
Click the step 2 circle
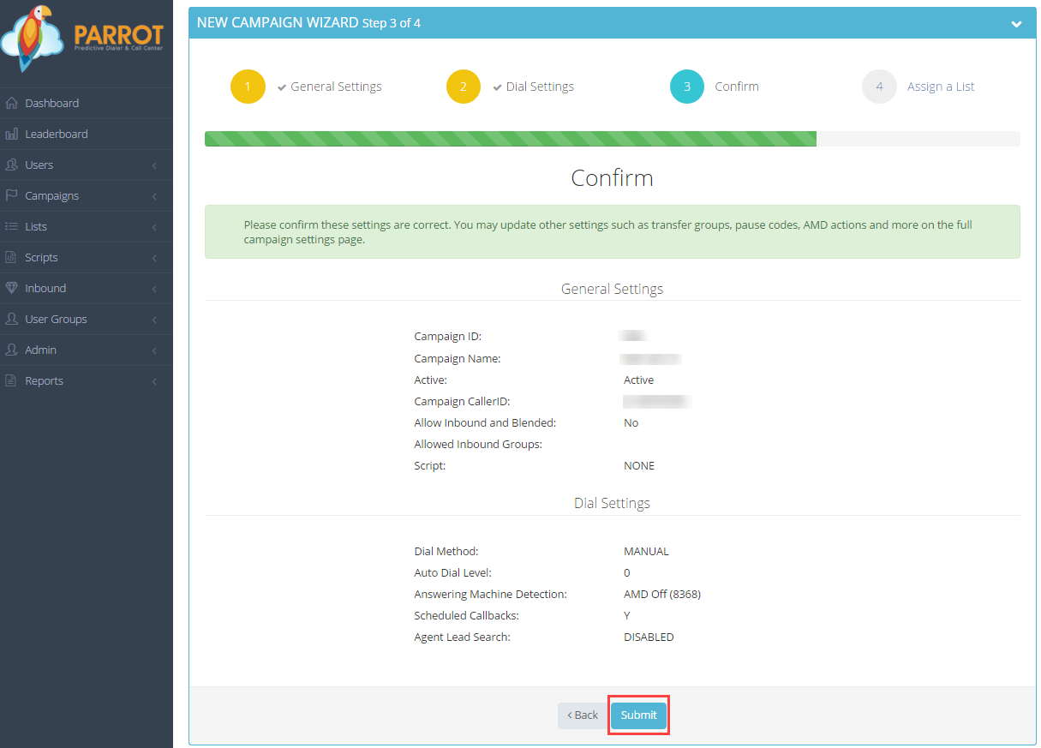(464, 87)
